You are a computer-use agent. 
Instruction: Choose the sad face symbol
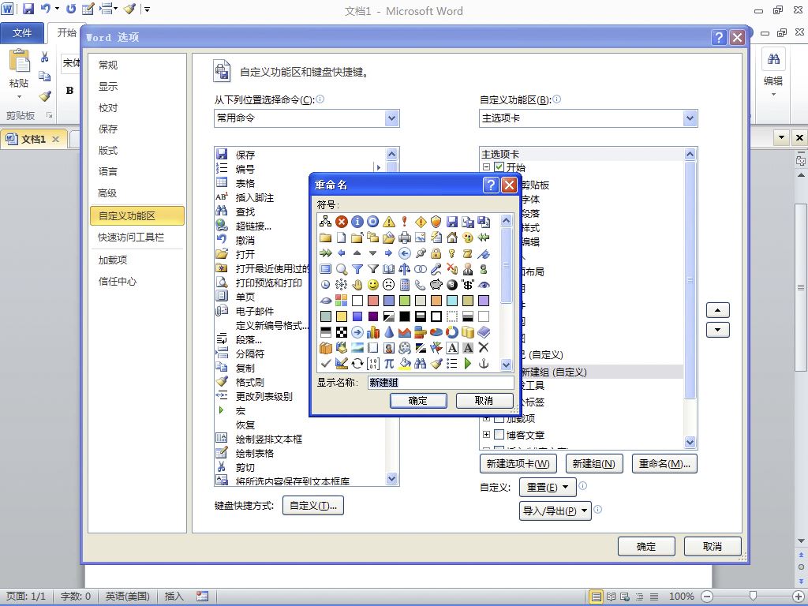pyautogui.click(x=389, y=285)
